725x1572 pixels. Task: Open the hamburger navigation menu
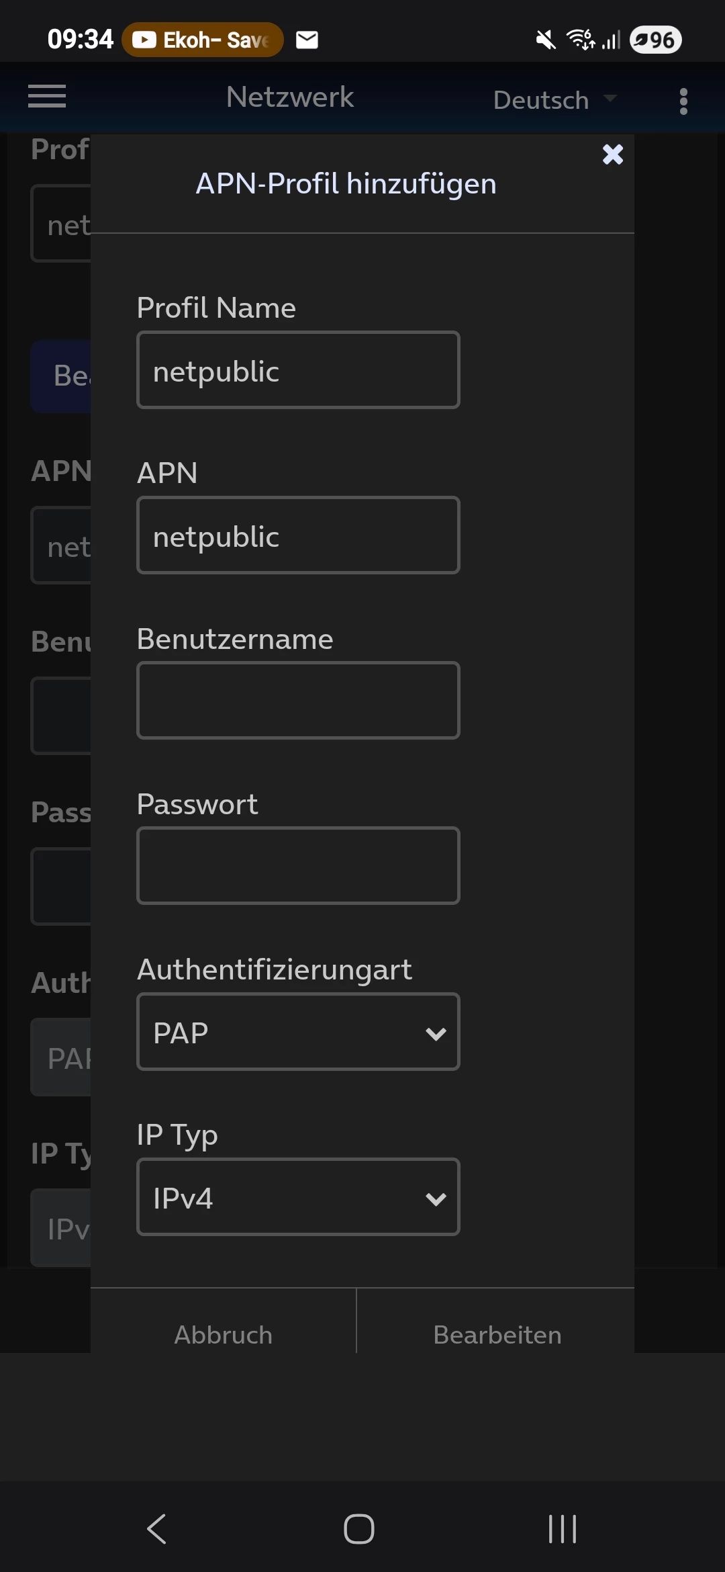(x=47, y=97)
